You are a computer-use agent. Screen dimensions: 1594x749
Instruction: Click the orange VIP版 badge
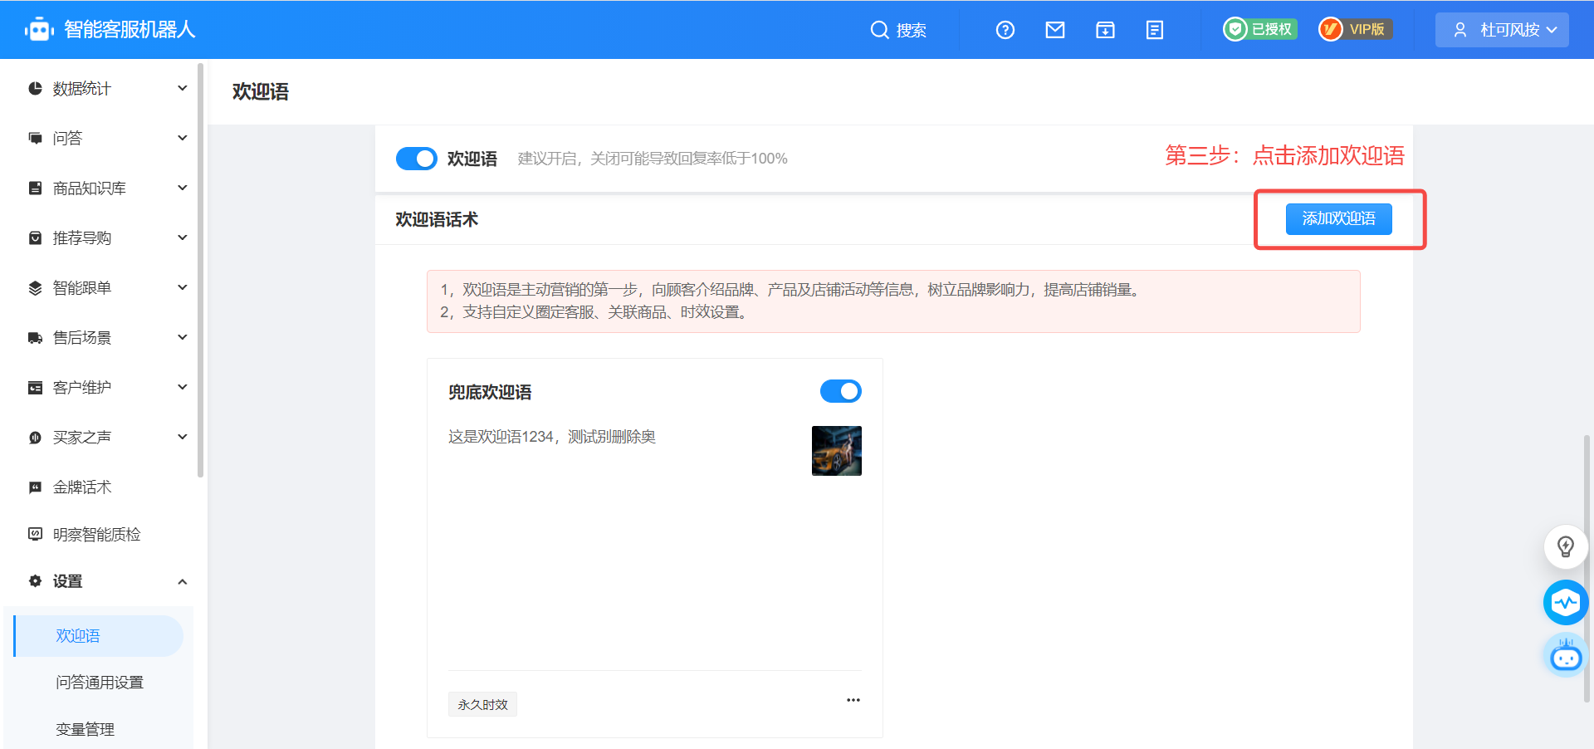pyautogui.click(x=1356, y=29)
